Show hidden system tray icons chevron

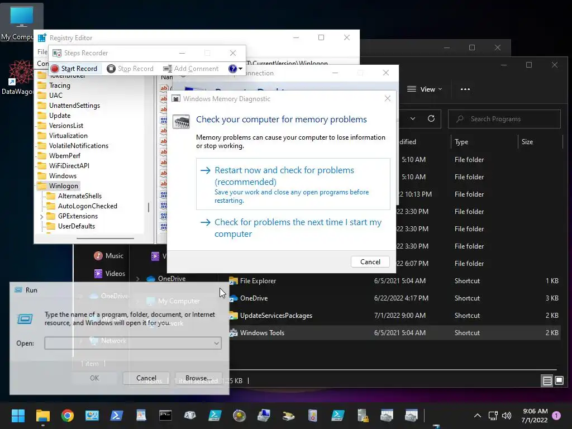(x=477, y=416)
